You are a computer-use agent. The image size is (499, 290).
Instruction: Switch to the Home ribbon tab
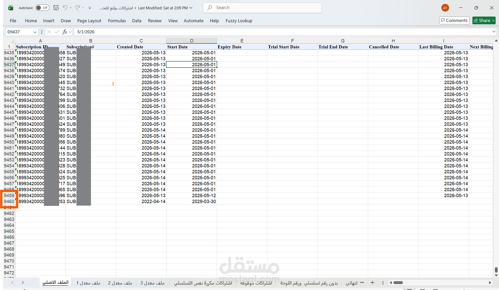point(31,21)
